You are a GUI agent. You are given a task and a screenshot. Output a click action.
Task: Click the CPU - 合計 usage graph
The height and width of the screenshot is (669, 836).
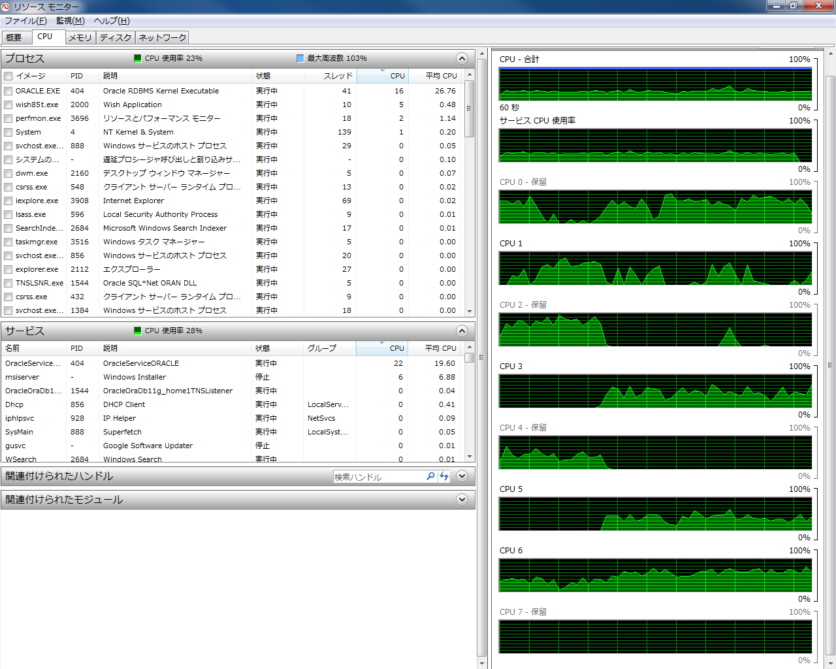click(x=655, y=84)
